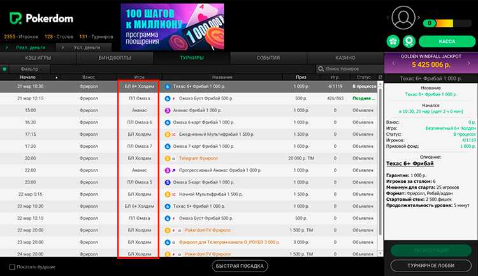
Task: Click the 6-max icon of the 21 мар 10:30 Техас 6+ row
Action: pos(168,87)
